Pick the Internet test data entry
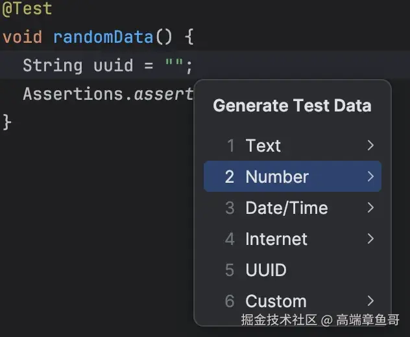This screenshot has height=337, width=410. [276, 239]
